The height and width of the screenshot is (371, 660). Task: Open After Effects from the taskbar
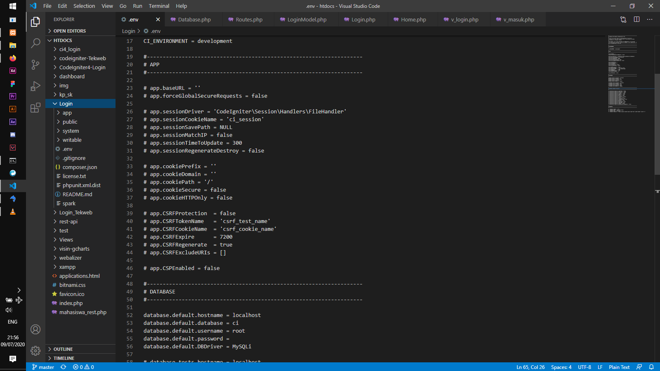13,122
